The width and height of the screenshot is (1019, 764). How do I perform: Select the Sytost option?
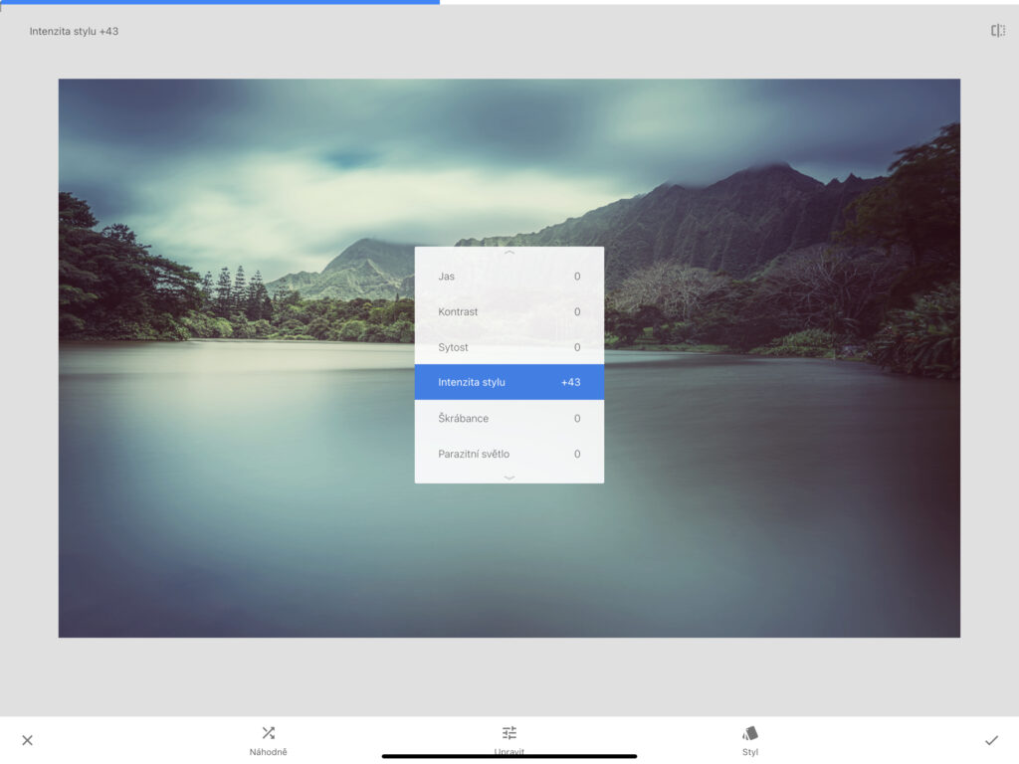point(509,347)
